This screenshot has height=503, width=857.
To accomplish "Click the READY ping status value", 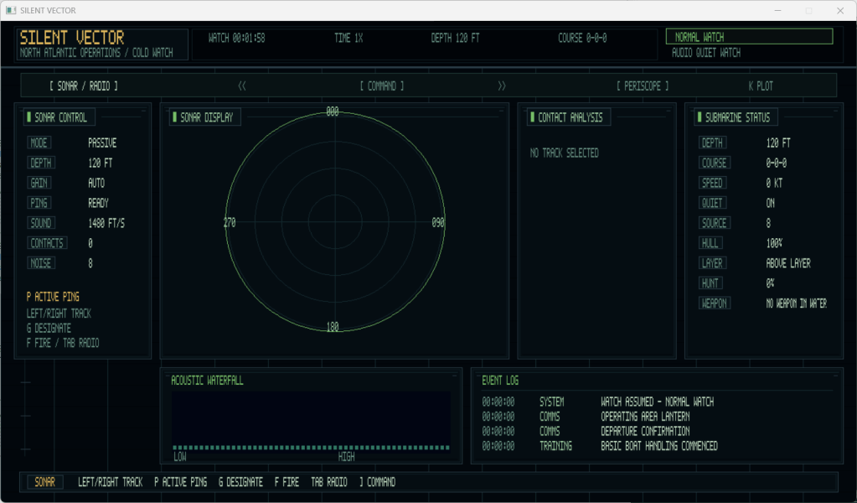I will [x=98, y=203].
